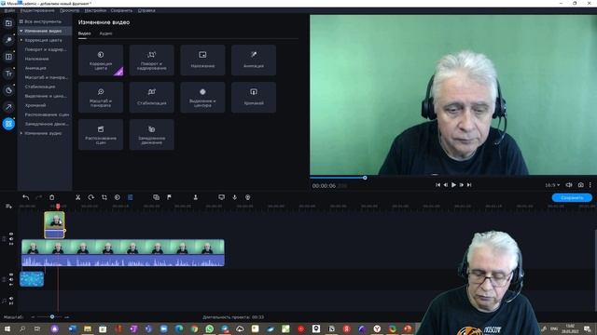Take a snapshot with the camera icon
Image resolution: width=597 pixels, height=335 pixels.
point(580,184)
